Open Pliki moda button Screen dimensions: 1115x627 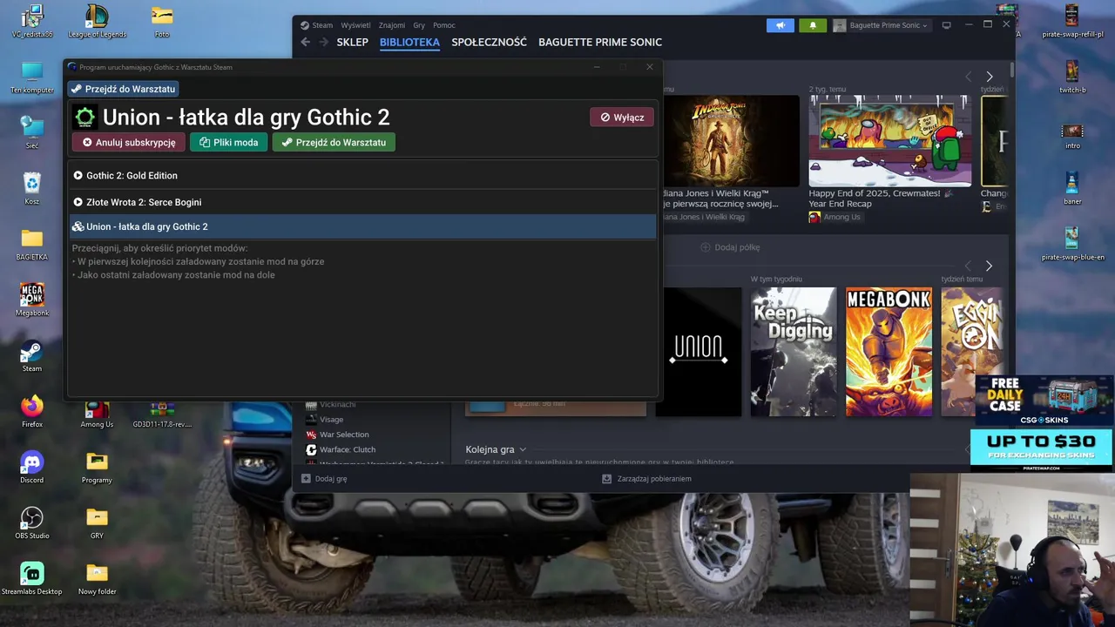[229, 142]
